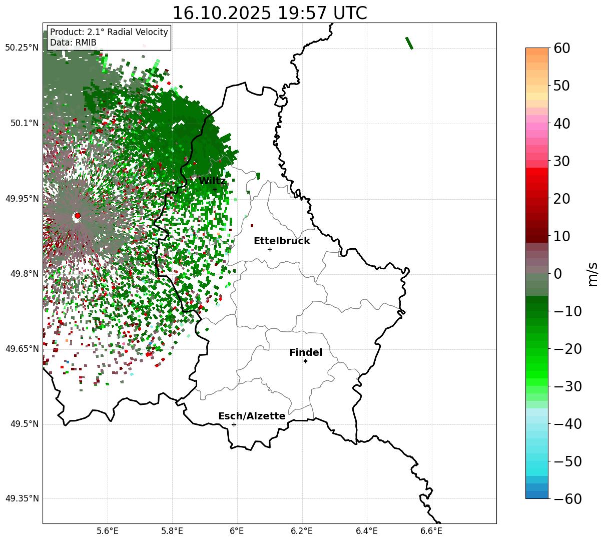
Task: Click the colorbar tick label 20
Action: pos(562,199)
